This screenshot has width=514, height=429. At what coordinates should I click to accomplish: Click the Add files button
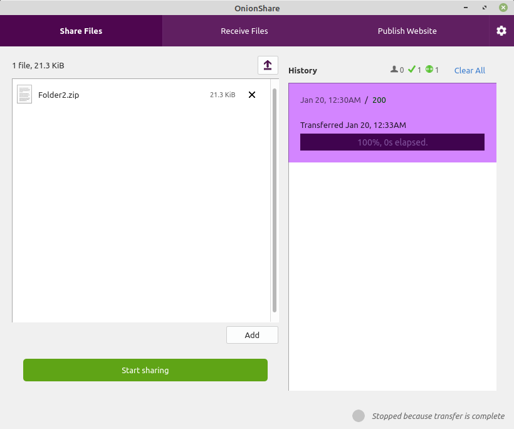point(252,335)
